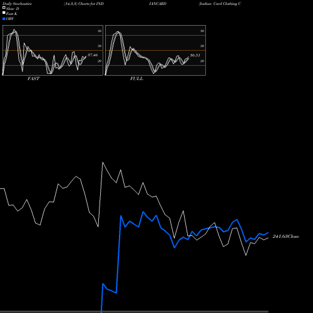The image size is (313, 313).
Task: Click the 'OBV' legend label
Action: pyautogui.click(x=10, y=19)
